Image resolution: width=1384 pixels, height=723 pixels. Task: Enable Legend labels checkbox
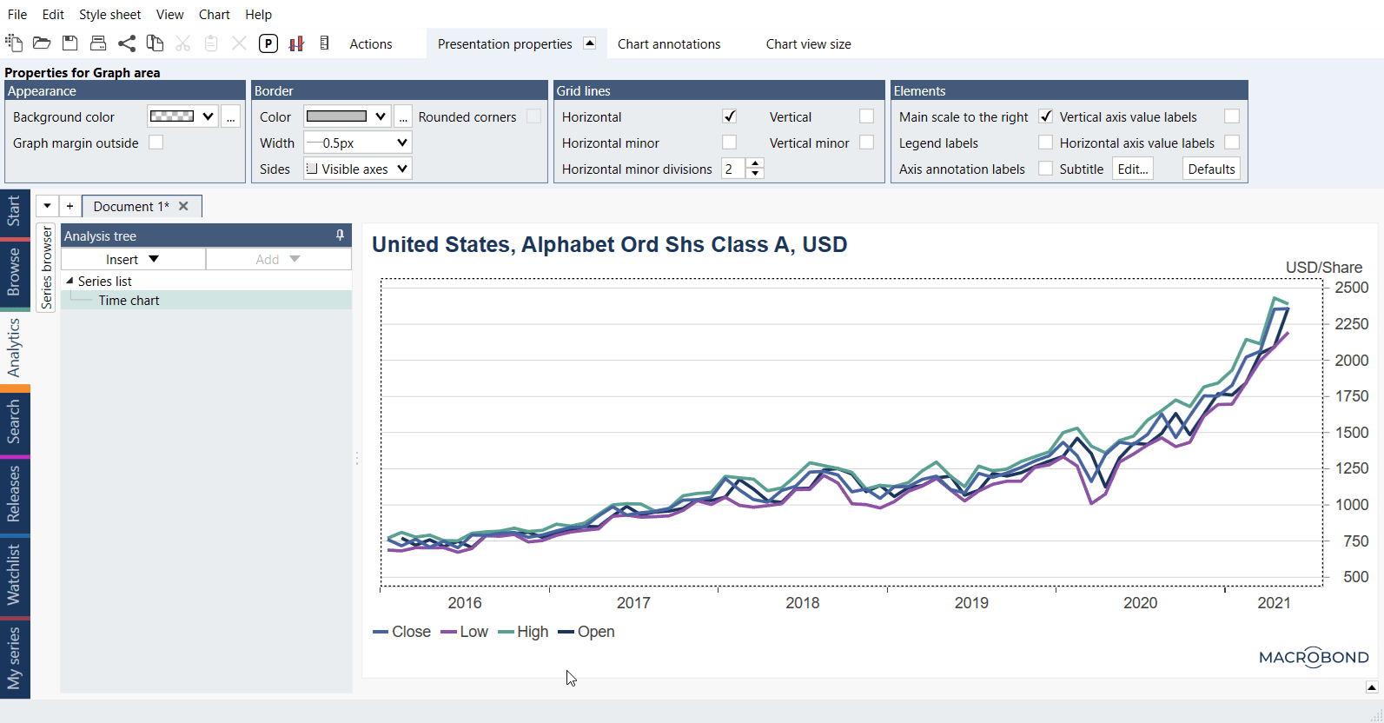coord(1046,143)
